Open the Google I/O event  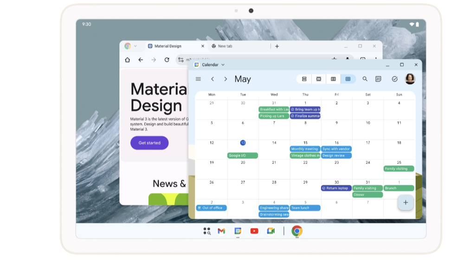coord(243,156)
